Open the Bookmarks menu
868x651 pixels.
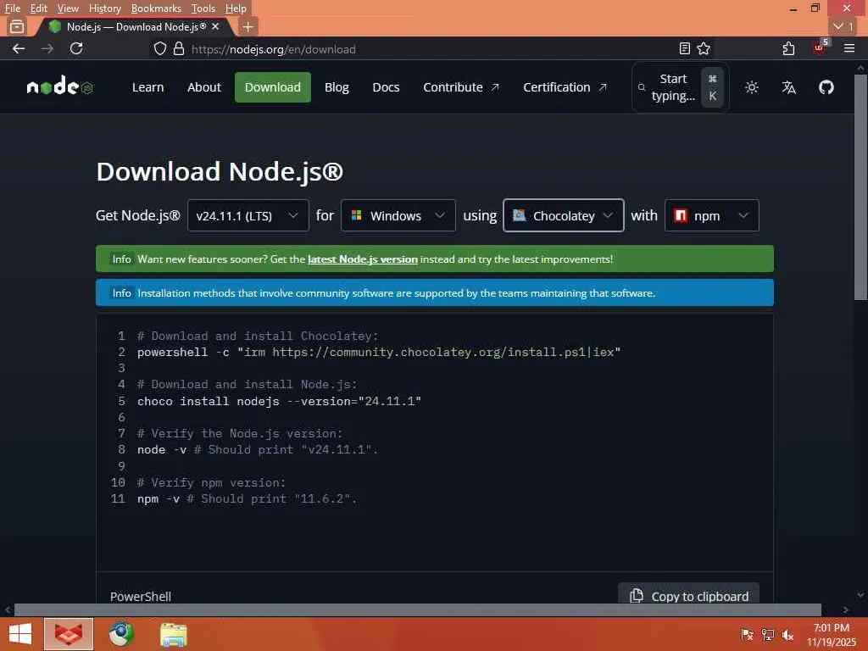(x=156, y=8)
